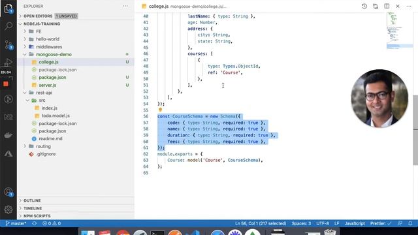The image size is (418, 235).
Task: Collapse the src folder
Action: [x=42, y=100]
